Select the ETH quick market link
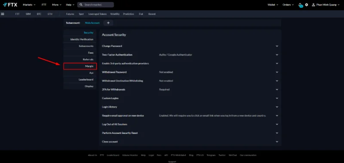Viewport: 344px width, 163px height. pyautogui.click(x=50, y=14)
